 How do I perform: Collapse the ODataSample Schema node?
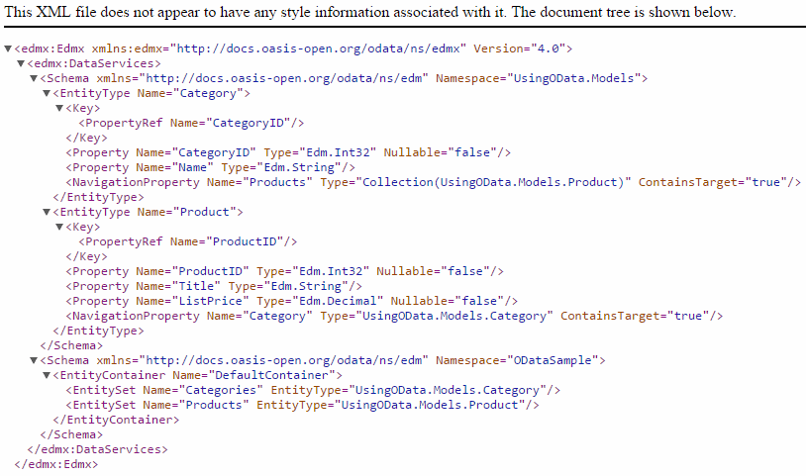pyautogui.click(x=34, y=360)
